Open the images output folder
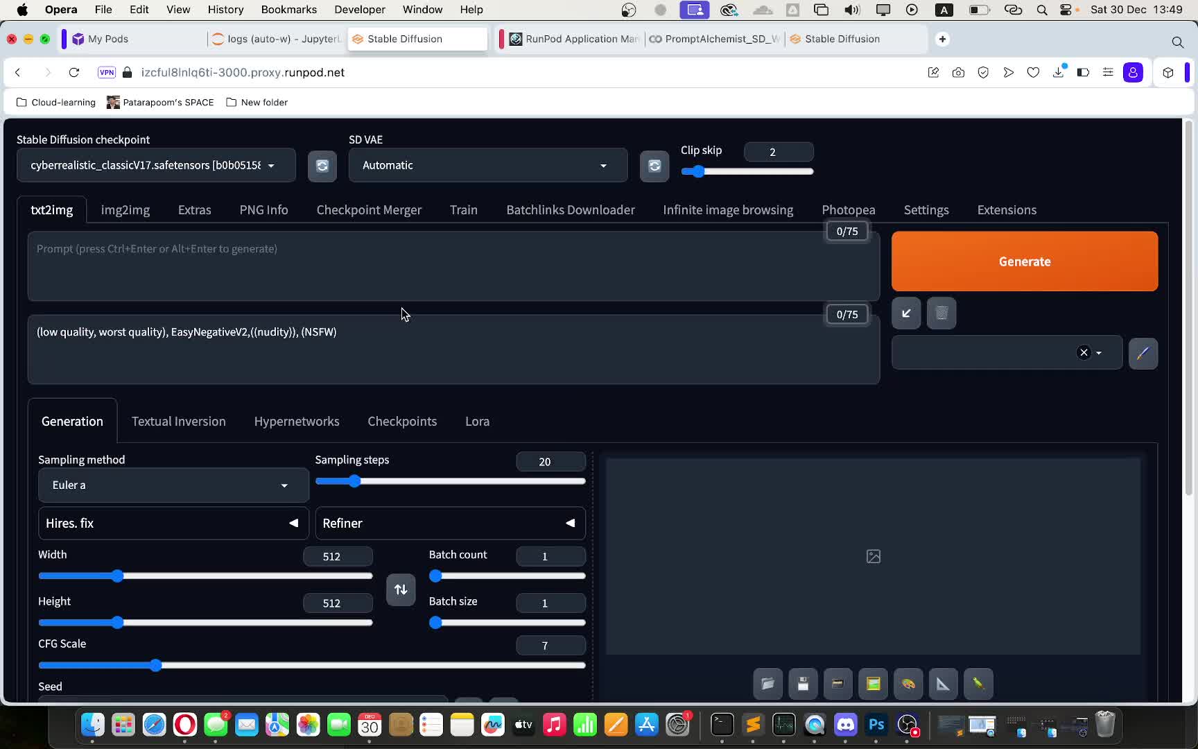 [767, 684]
